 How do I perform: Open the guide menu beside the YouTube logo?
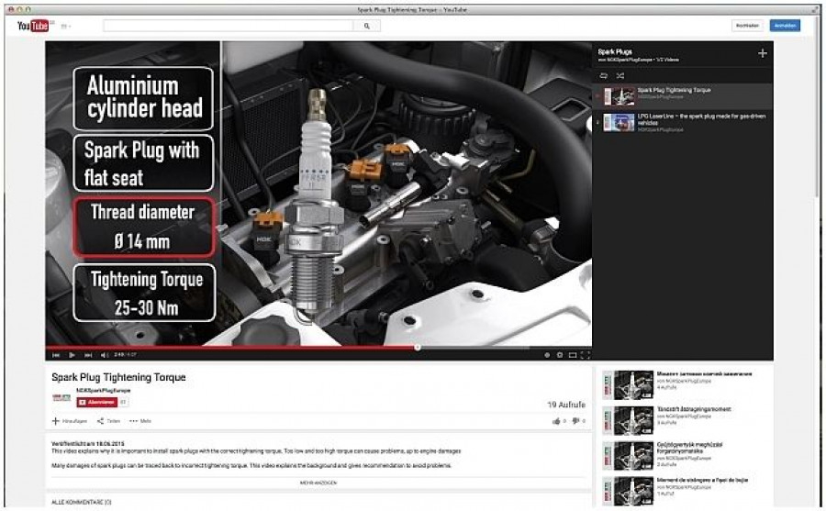(66, 26)
